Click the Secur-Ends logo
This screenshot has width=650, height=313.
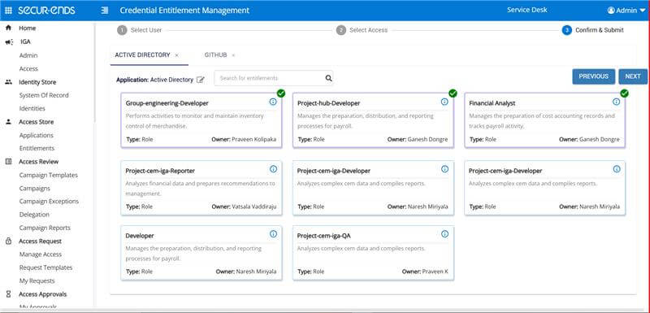pos(46,11)
